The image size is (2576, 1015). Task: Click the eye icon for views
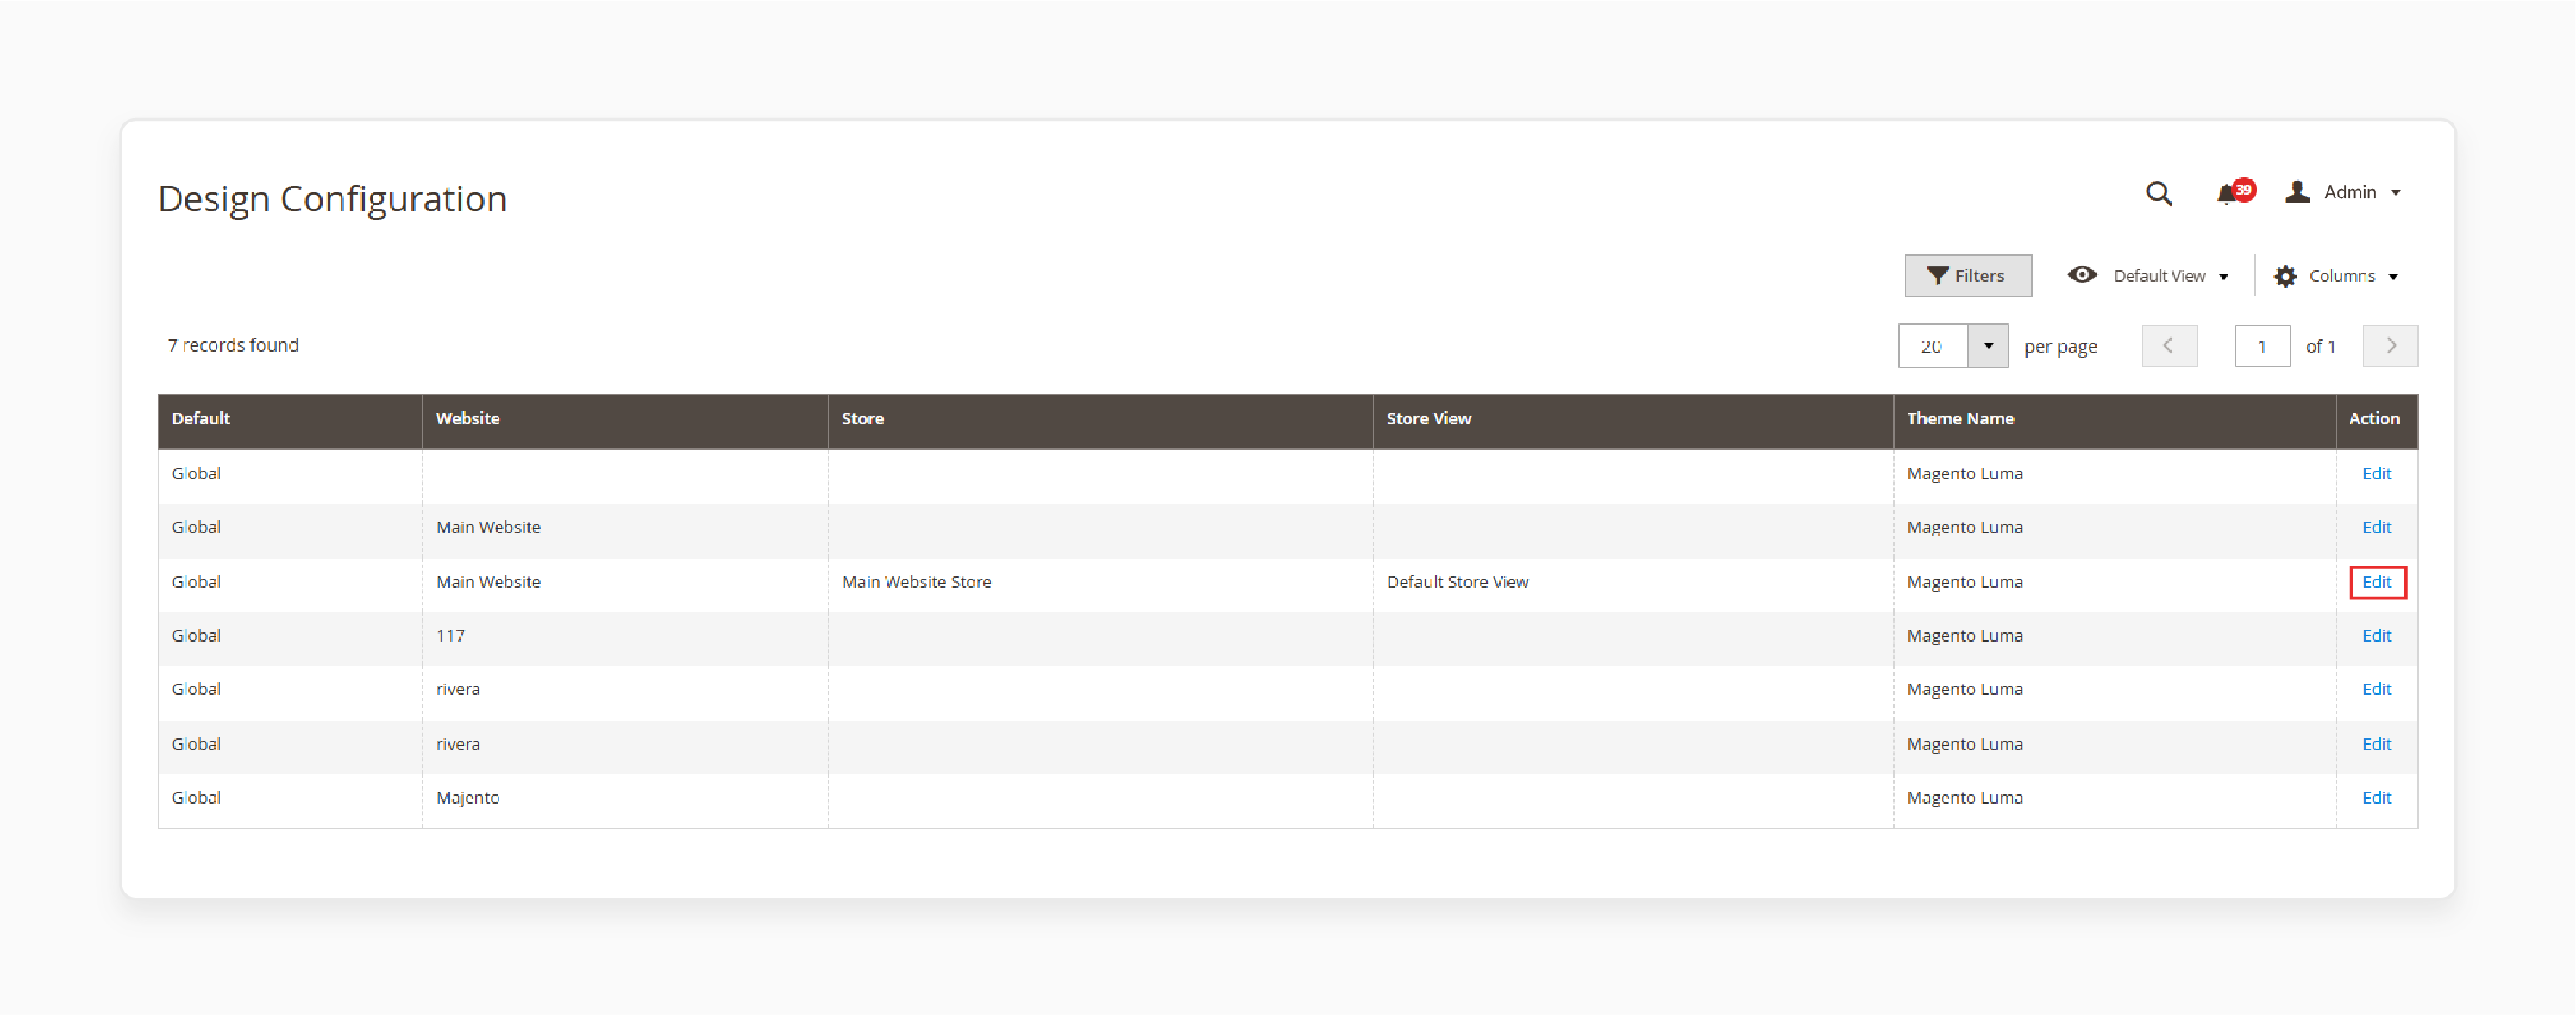click(x=2082, y=275)
